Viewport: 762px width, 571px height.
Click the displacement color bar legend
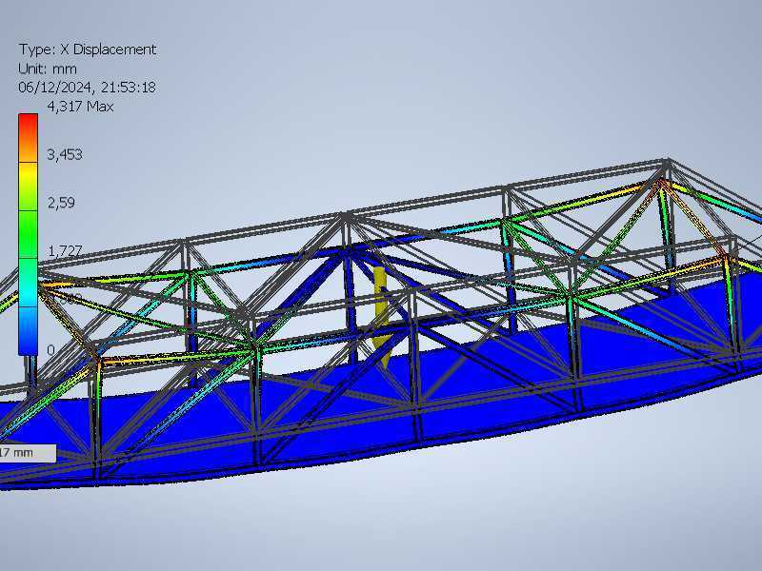(29, 234)
